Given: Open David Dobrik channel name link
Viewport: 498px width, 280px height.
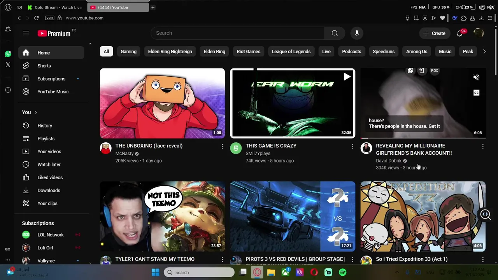Looking at the screenshot, I should click(x=389, y=161).
